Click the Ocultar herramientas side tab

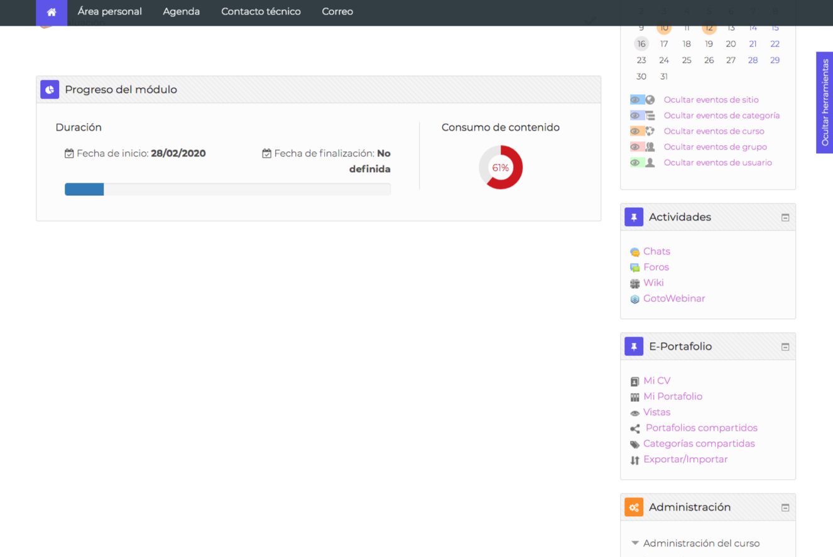click(x=825, y=102)
